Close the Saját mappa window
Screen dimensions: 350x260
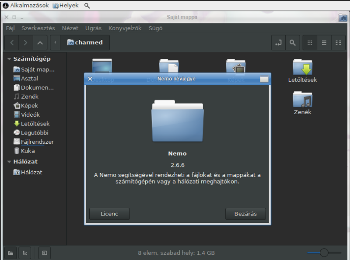click(x=7, y=17)
